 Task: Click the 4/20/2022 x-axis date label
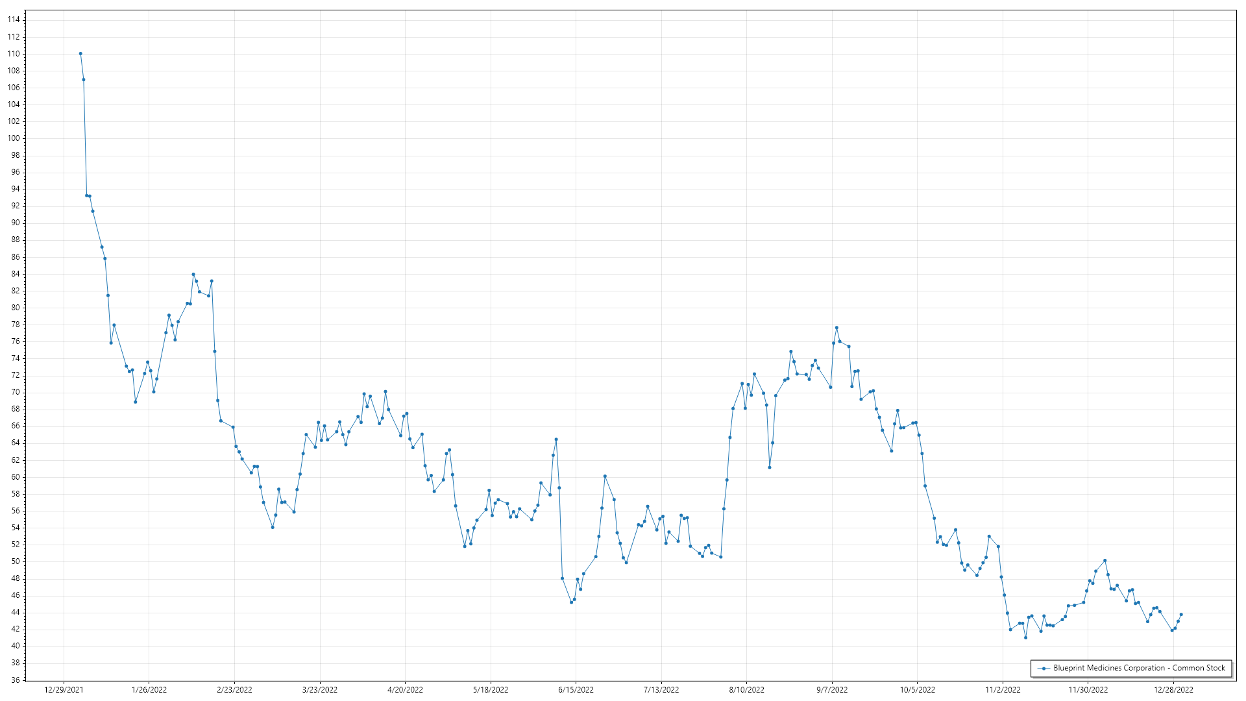(405, 689)
